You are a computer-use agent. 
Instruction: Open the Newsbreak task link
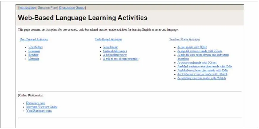(x=110, y=47)
